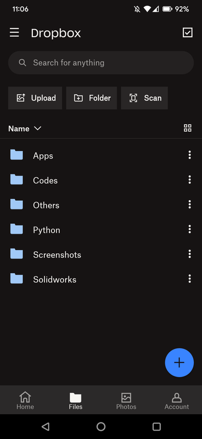This screenshot has width=202, height=439.
Task: Tap the muted notifications bell icon
Action: point(137,9)
